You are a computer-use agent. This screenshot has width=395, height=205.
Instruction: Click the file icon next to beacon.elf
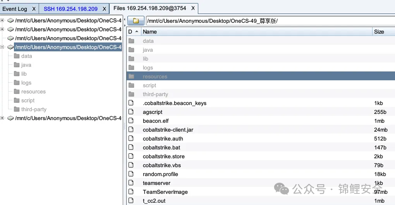coord(131,120)
